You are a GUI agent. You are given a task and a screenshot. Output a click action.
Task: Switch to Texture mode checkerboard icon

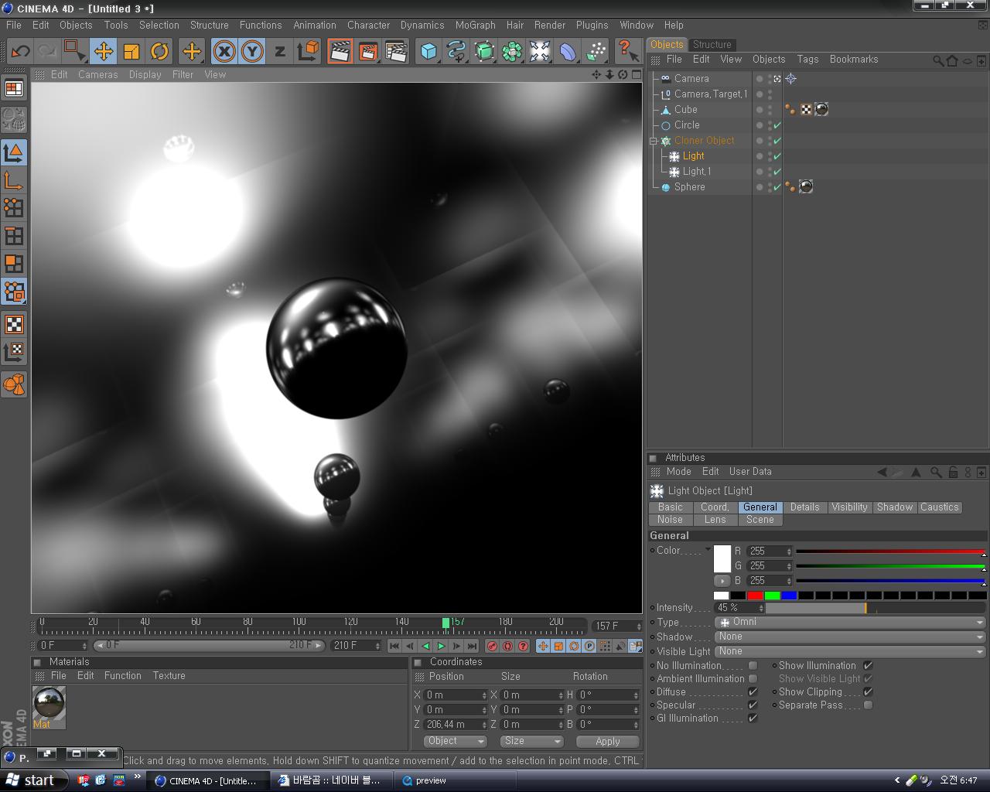[14, 324]
